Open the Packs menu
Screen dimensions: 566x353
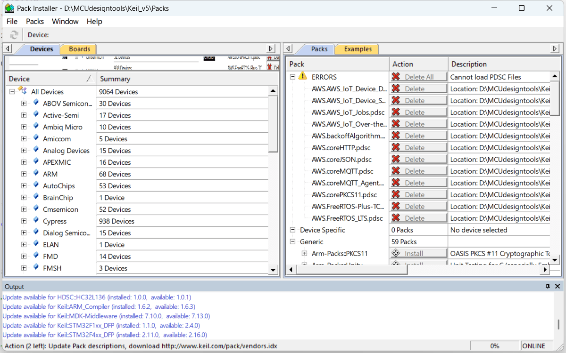[x=35, y=21]
